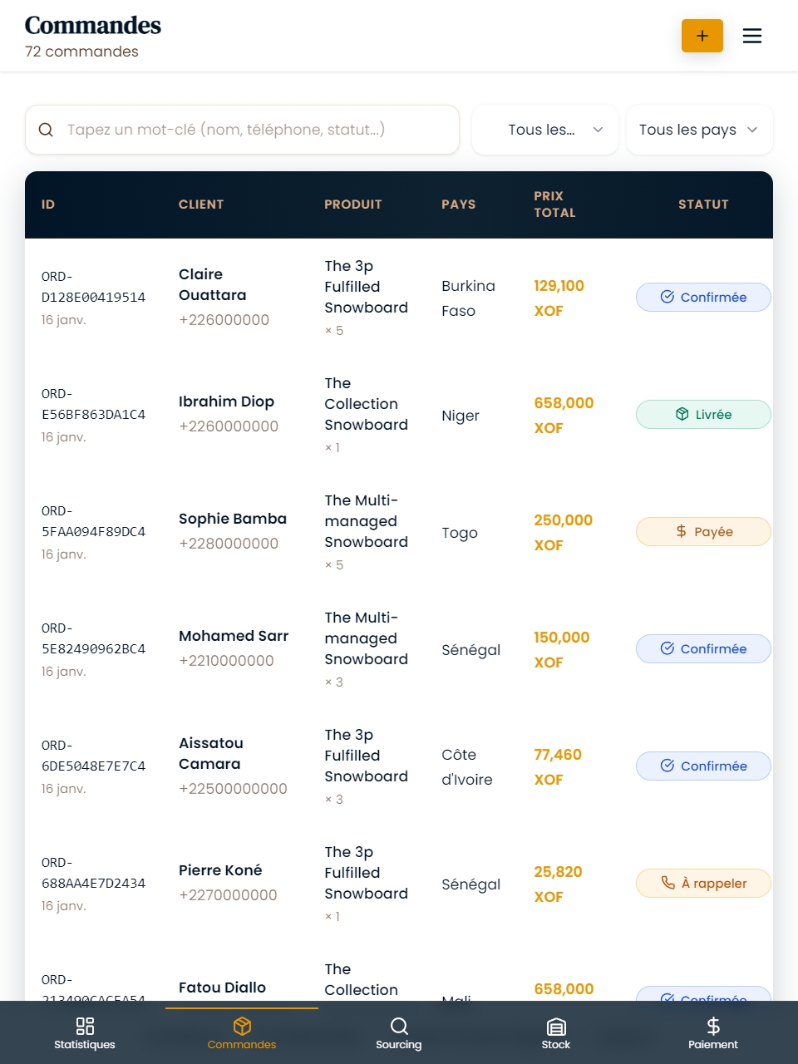
Task: Click the orange plus add-order button
Action: point(702,36)
